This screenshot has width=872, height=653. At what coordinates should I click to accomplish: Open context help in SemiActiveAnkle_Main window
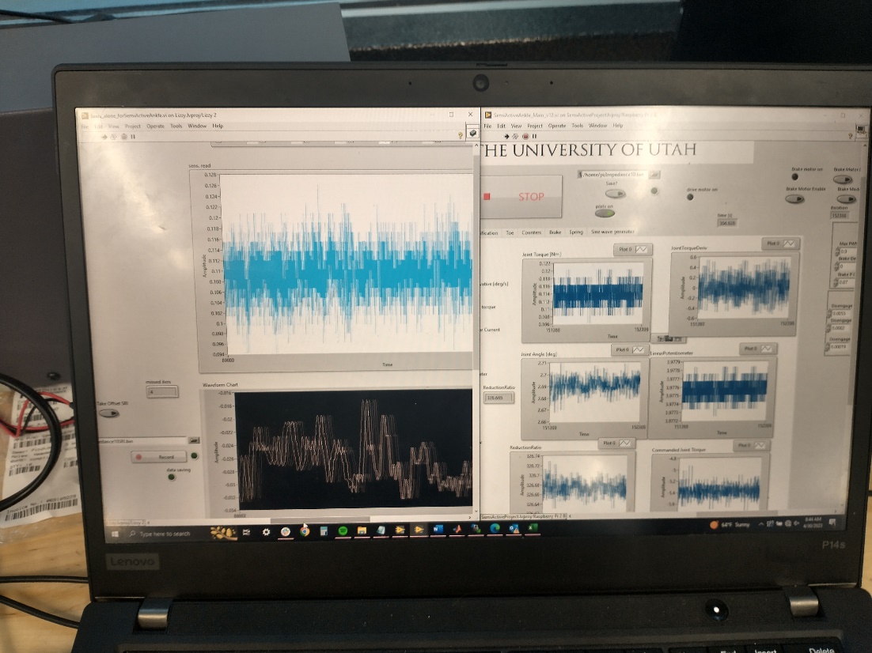850,136
